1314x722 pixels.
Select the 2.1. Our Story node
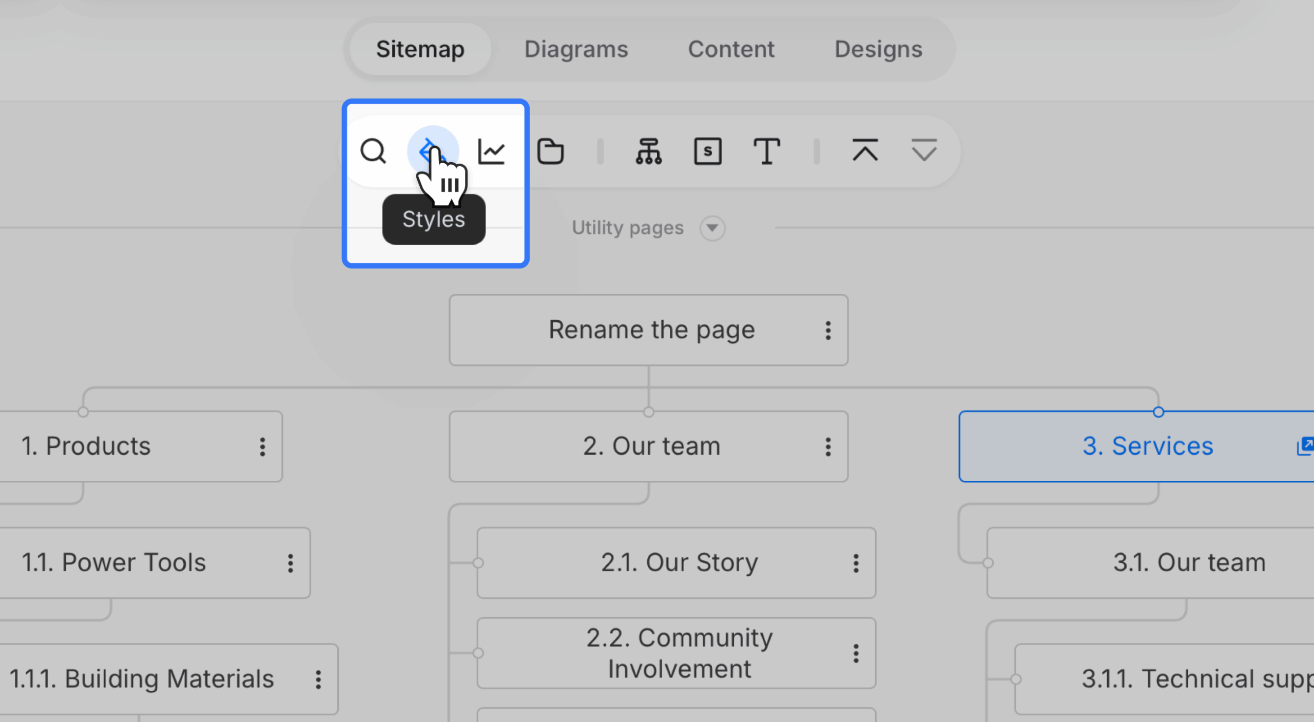click(x=677, y=563)
